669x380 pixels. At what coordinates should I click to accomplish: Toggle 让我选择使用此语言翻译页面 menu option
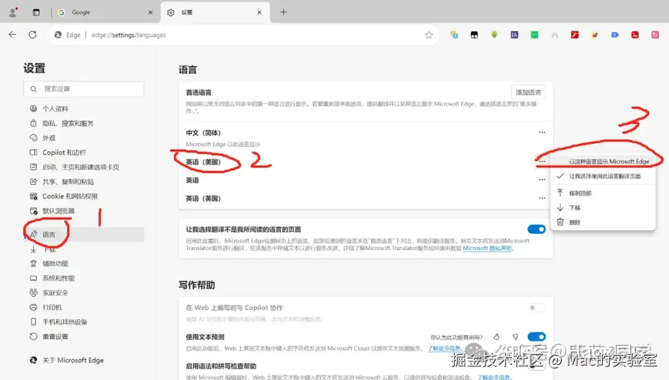tap(603, 176)
